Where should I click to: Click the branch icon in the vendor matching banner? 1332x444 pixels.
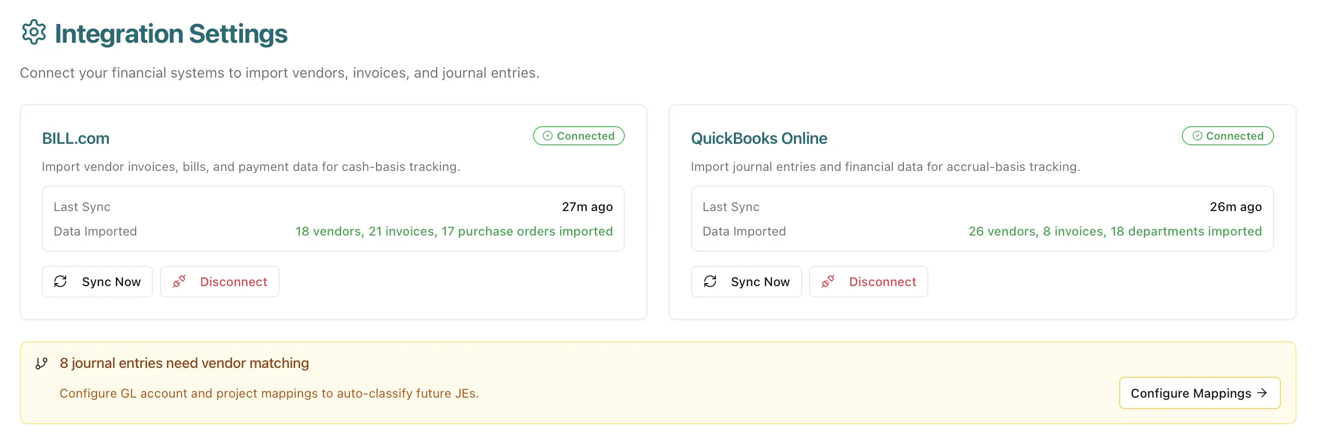click(42, 363)
